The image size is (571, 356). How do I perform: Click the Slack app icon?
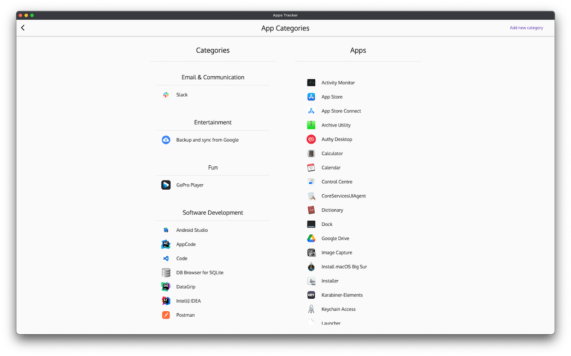tap(166, 95)
